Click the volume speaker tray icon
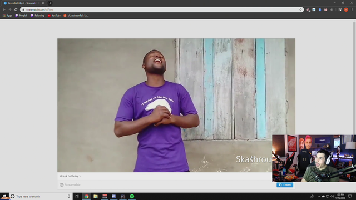This screenshot has width=356, height=200. point(332,196)
